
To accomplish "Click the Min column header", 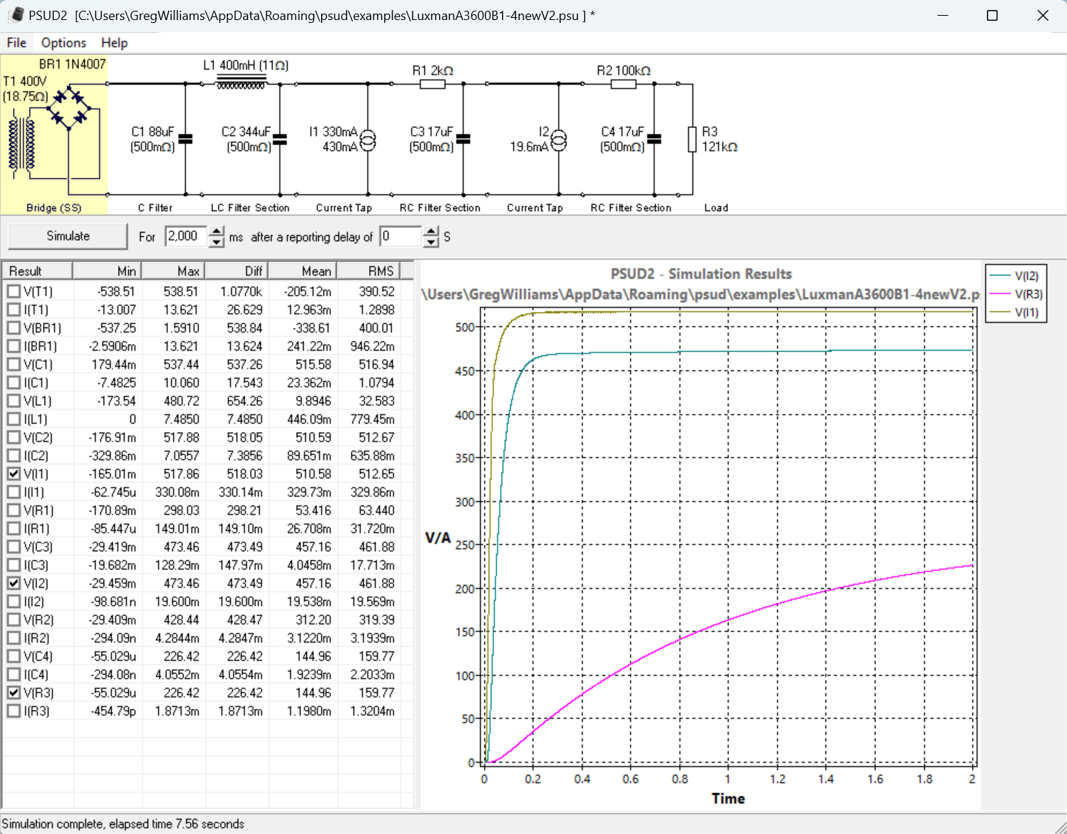I will [x=107, y=271].
